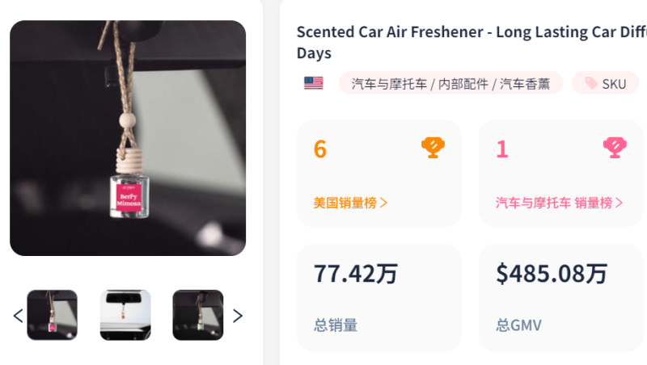The width and height of the screenshot is (647, 365).
Task: Open the 美国销量榜 ranking link
Action: [351, 203]
